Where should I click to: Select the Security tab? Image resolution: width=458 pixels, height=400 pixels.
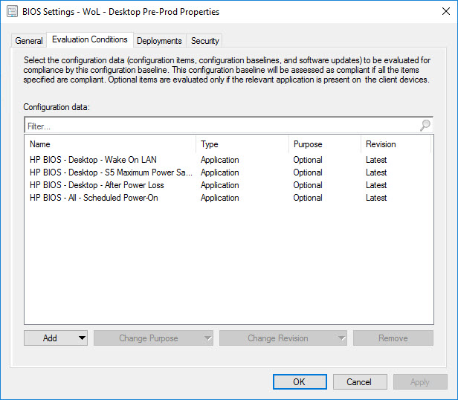(x=204, y=41)
